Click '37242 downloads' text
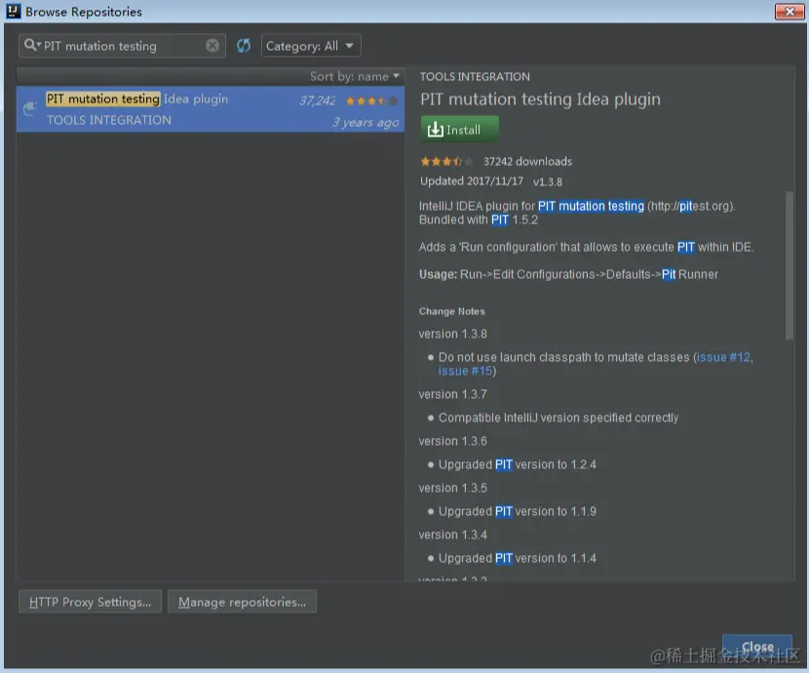 528,162
